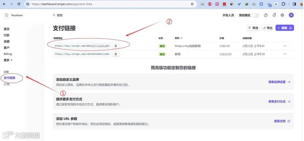Click the 激活 badge in US$20.00 row
304x141 pixels.
click(x=162, y=54)
